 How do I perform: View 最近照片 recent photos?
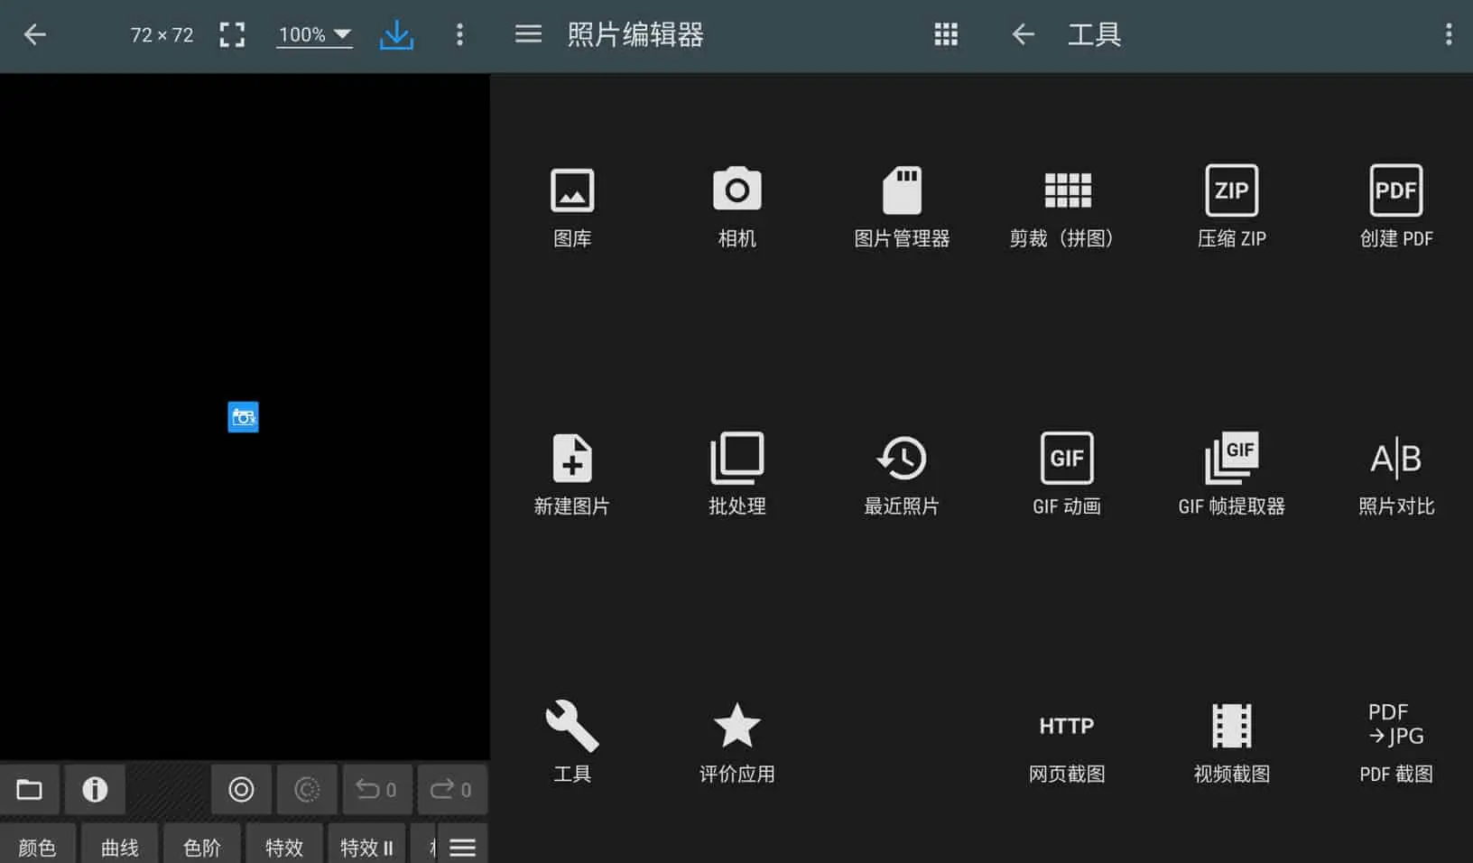pos(902,474)
